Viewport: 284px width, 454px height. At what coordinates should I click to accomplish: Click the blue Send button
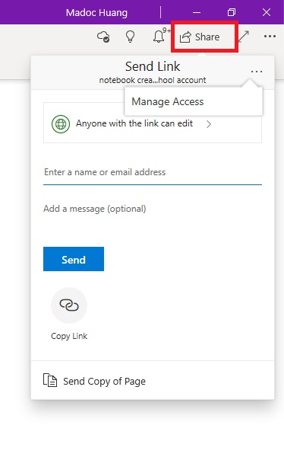point(74,259)
